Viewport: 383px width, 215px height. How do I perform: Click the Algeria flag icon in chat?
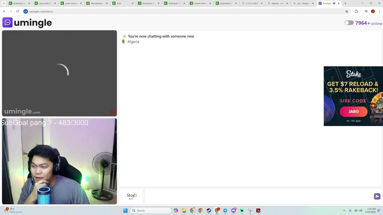(x=124, y=42)
